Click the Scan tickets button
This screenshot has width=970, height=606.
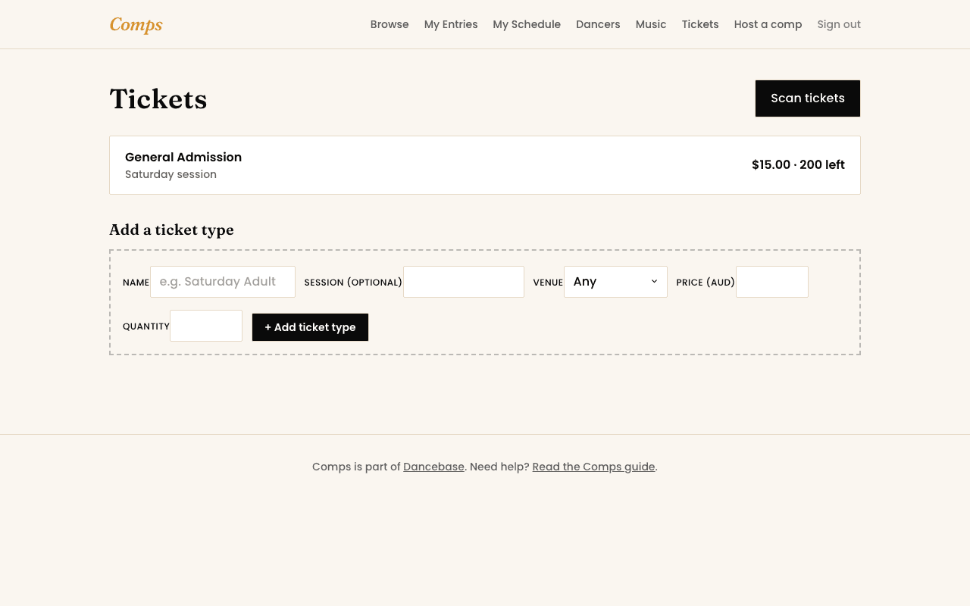[808, 98]
